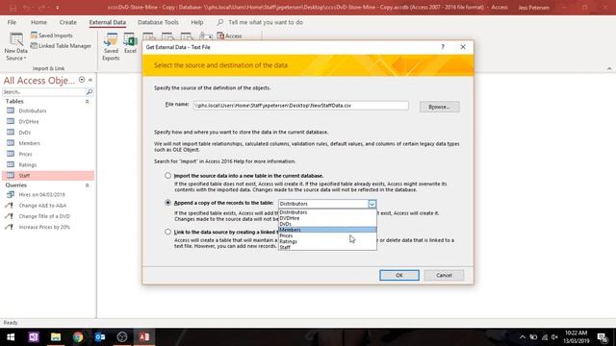The image size is (616, 346).
Task: Open Chrome from the taskbar
Action: click(78, 337)
